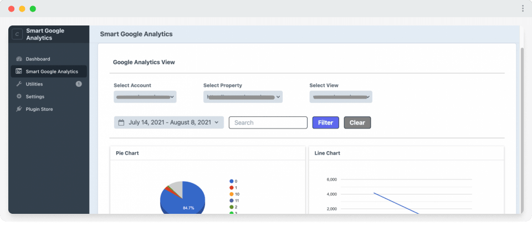Open Settings in the sidebar
The width and height of the screenshot is (532, 226).
click(35, 96)
